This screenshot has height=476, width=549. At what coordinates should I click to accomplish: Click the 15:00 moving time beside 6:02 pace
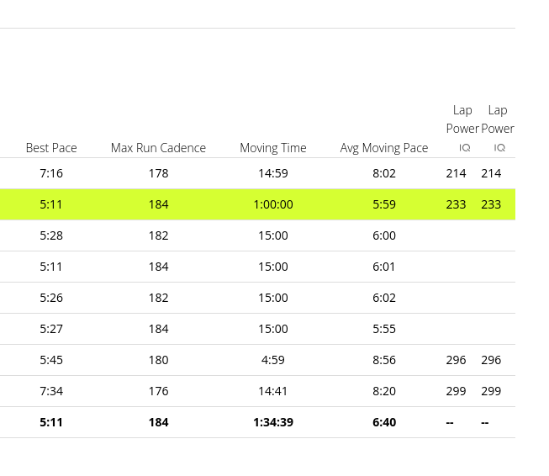pyautogui.click(x=273, y=298)
